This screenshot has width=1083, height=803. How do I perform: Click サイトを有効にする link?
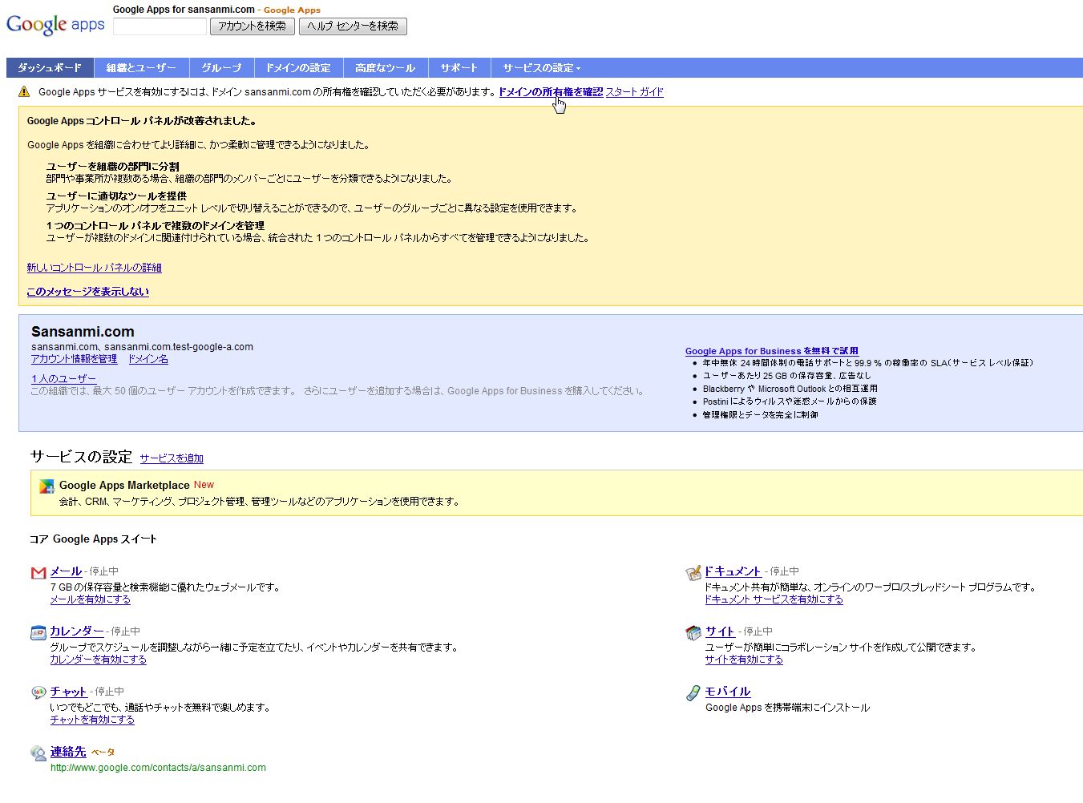pos(744,660)
